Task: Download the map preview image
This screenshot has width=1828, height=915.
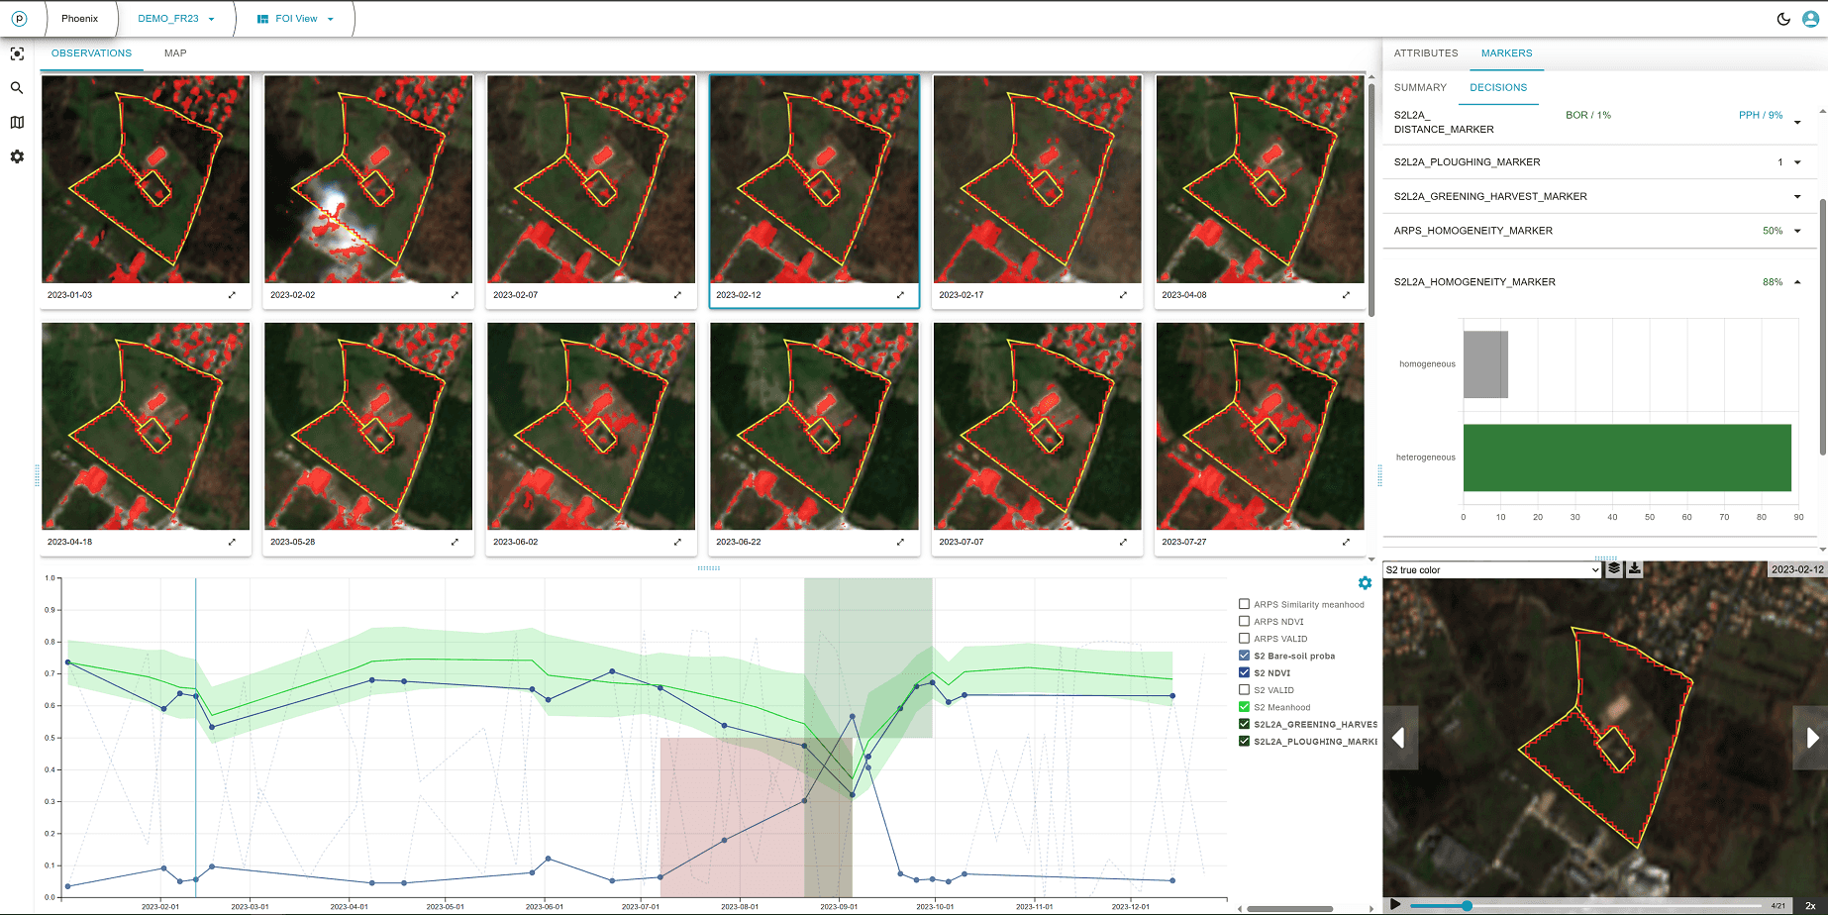Action: pyautogui.click(x=1635, y=569)
